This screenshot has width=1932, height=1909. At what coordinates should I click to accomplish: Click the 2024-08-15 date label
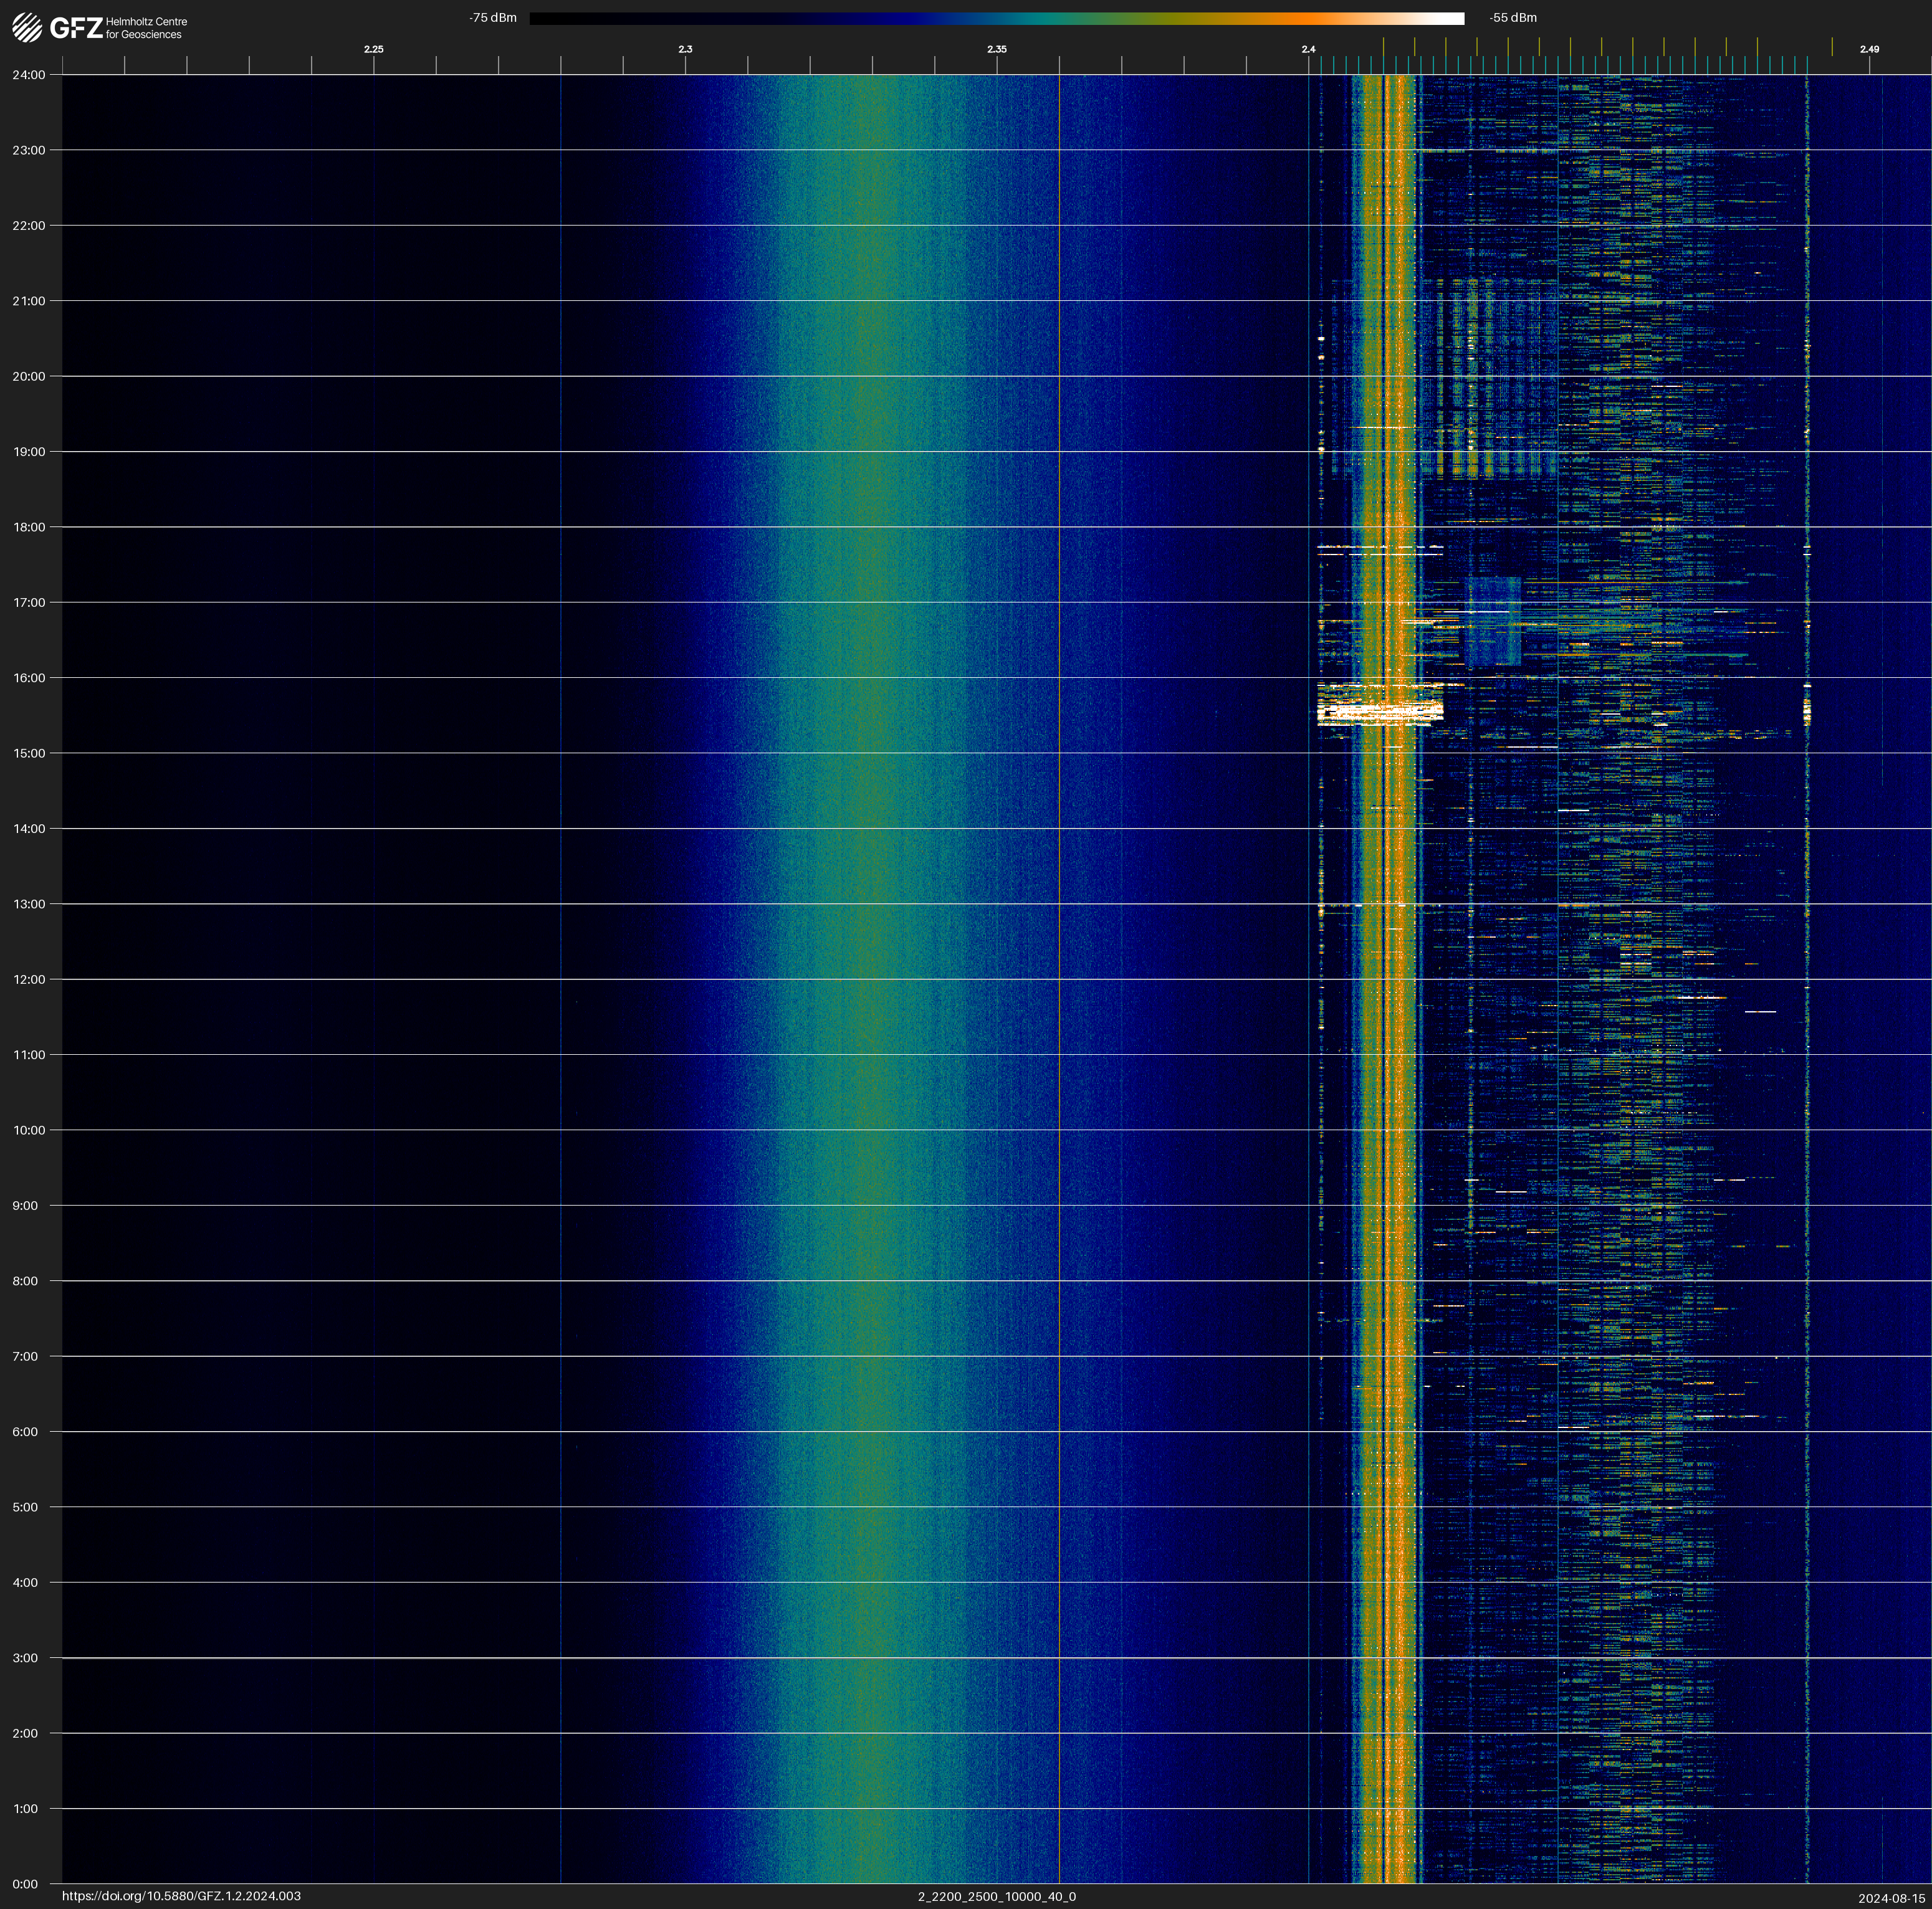[1891, 1897]
